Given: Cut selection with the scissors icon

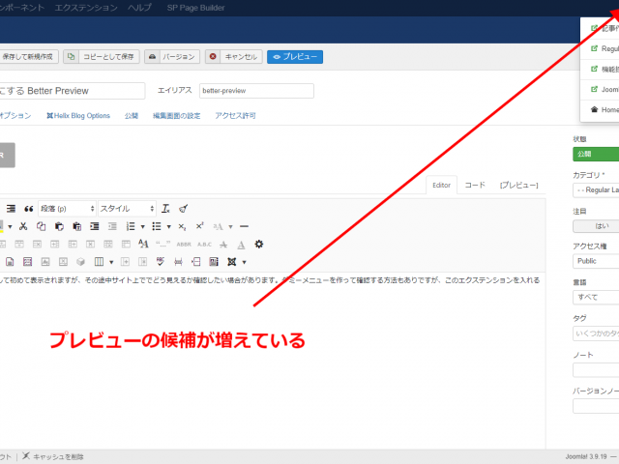Looking at the screenshot, I should click(23, 226).
